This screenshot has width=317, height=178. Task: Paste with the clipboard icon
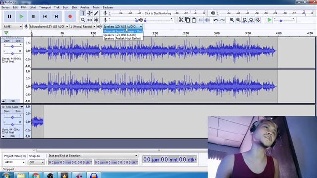pyautogui.click(x=194, y=20)
